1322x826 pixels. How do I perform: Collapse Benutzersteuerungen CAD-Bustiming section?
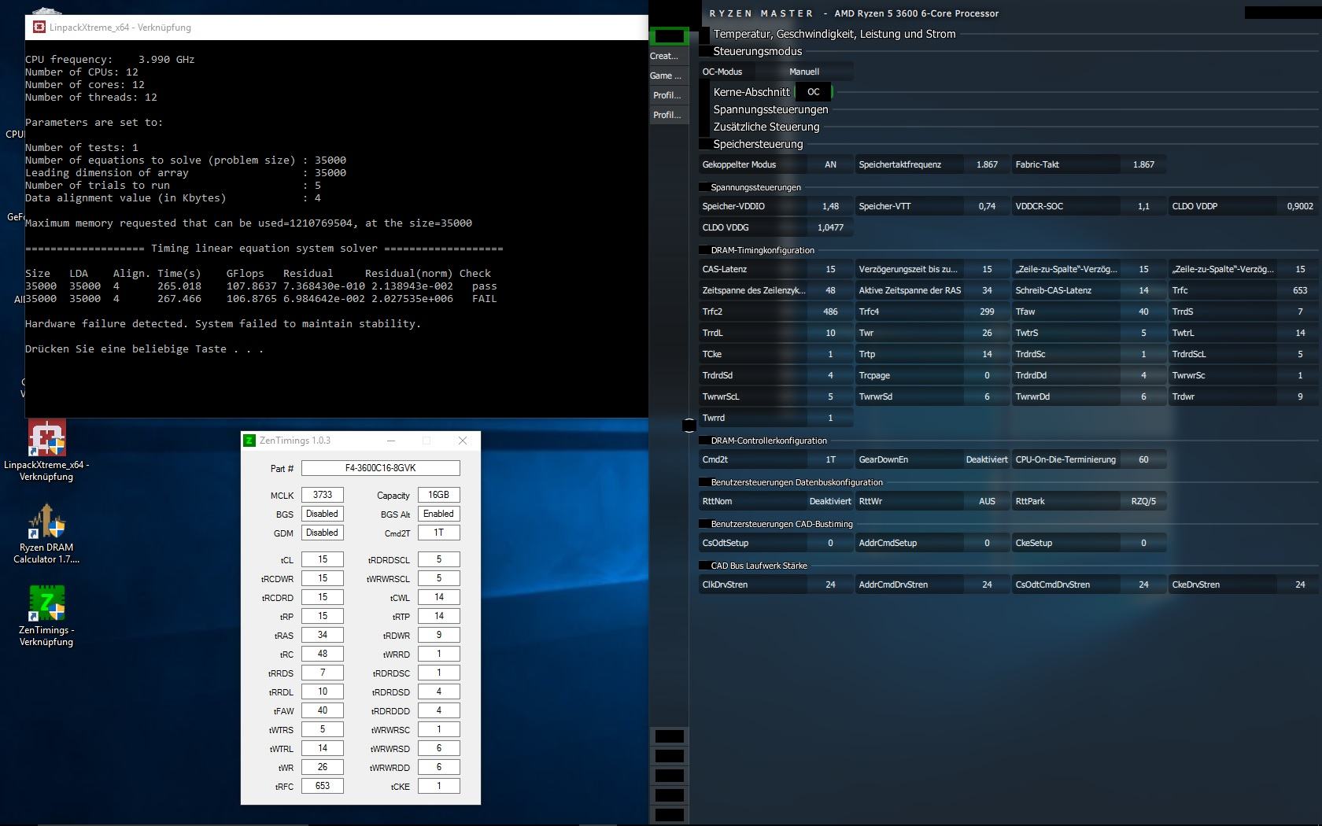click(781, 524)
